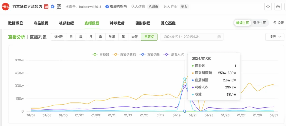Switch to 带货主页 view

click(x=260, y=23)
